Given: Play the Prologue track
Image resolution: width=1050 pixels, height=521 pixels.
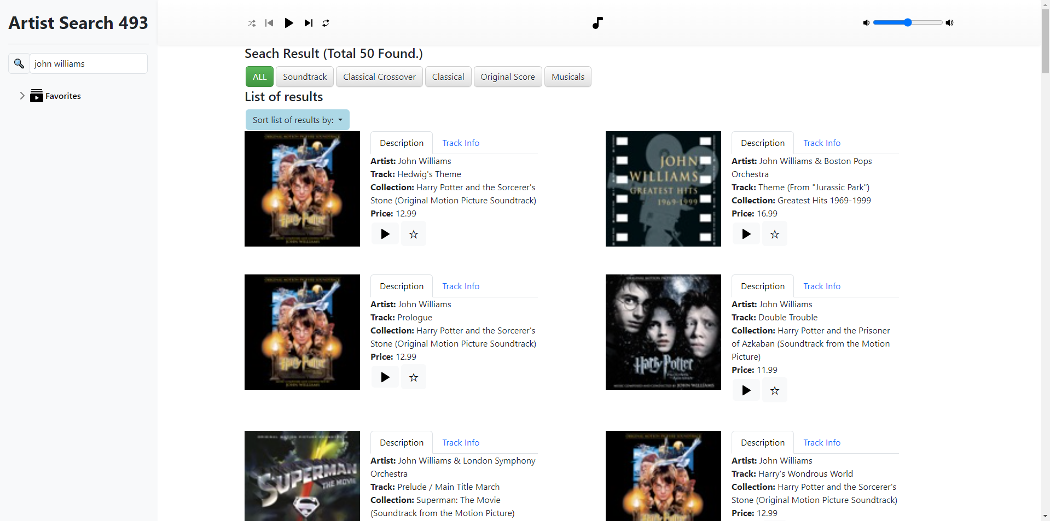Looking at the screenshot, I should tap(385, 377).
